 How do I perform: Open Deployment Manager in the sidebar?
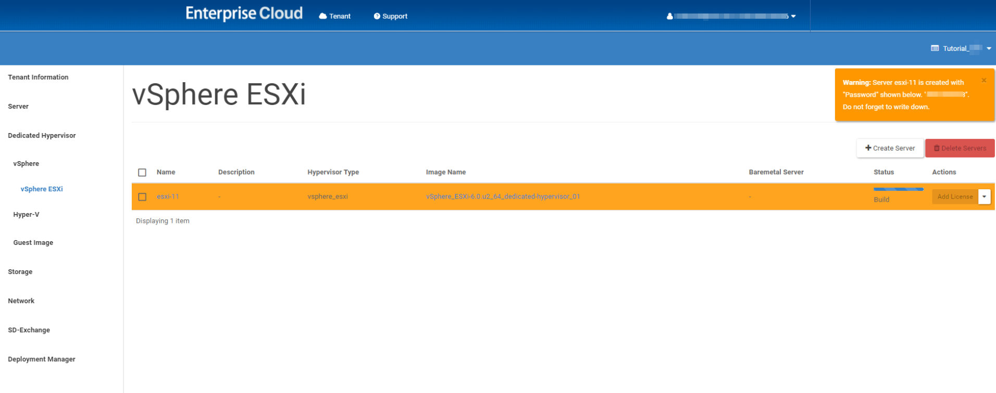(x=42, y=359)
